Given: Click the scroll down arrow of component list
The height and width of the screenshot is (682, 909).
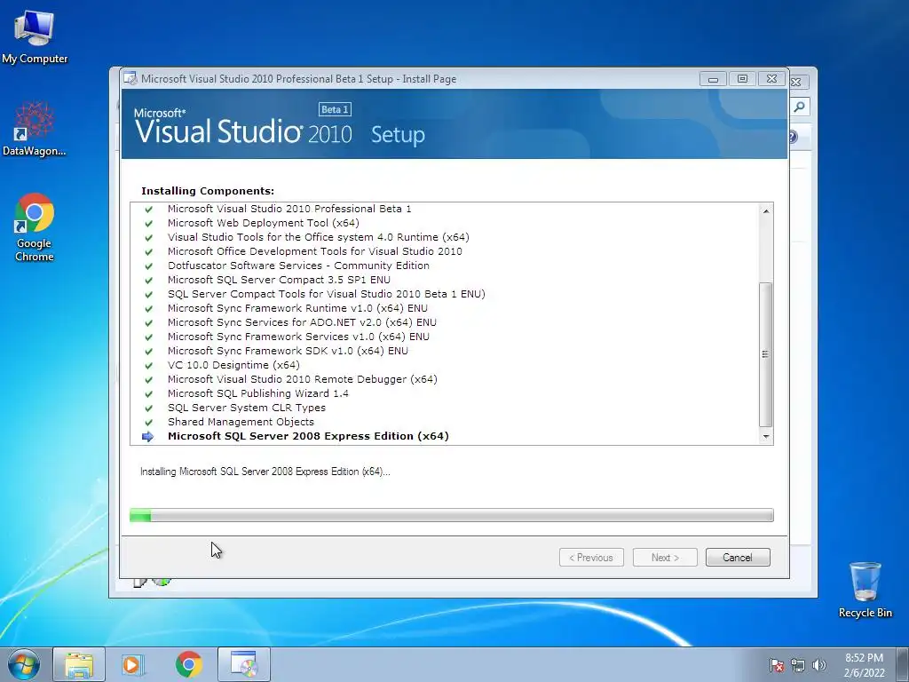Looking at the screenshot, I should coord(766,436).
